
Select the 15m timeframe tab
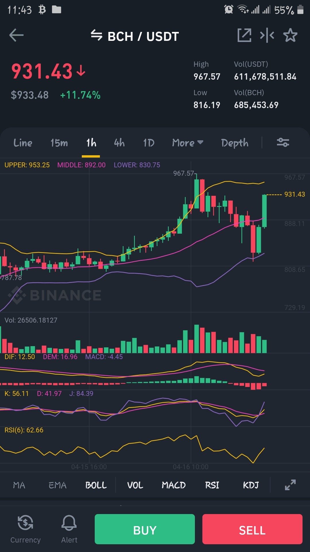pos(59,143)
